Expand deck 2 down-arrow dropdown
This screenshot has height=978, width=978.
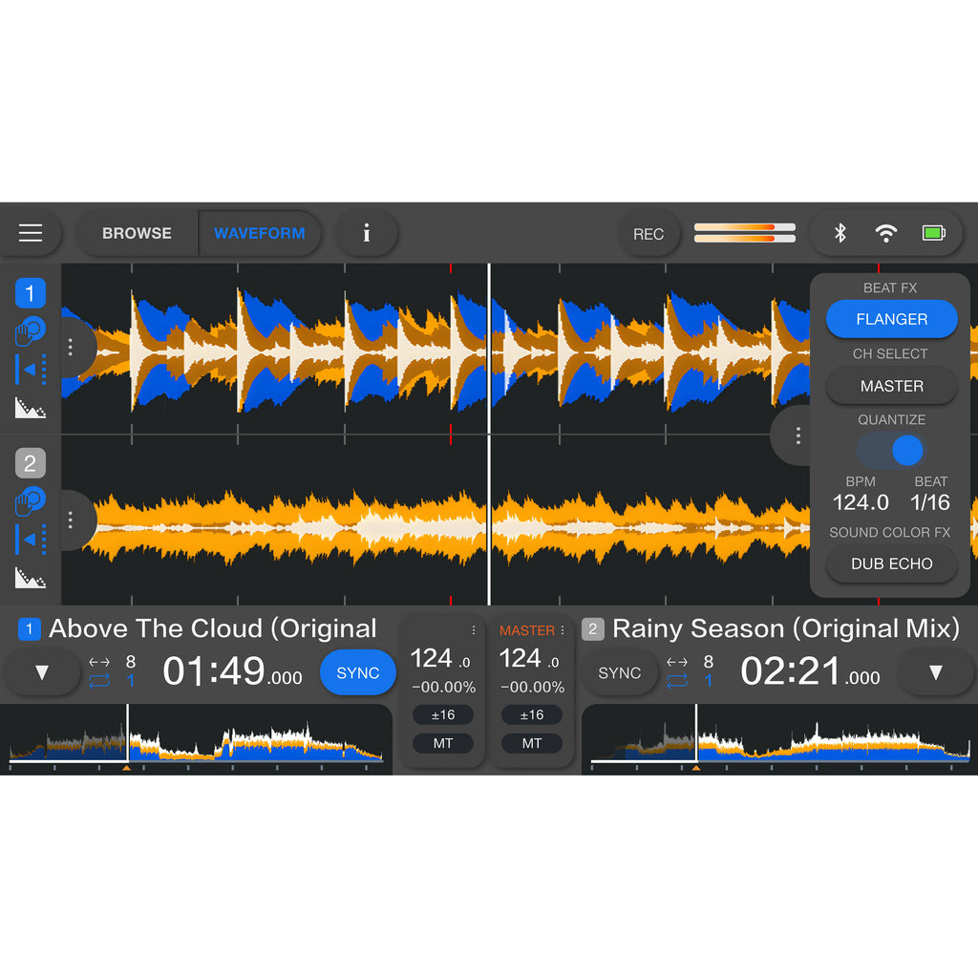(936, 672)
